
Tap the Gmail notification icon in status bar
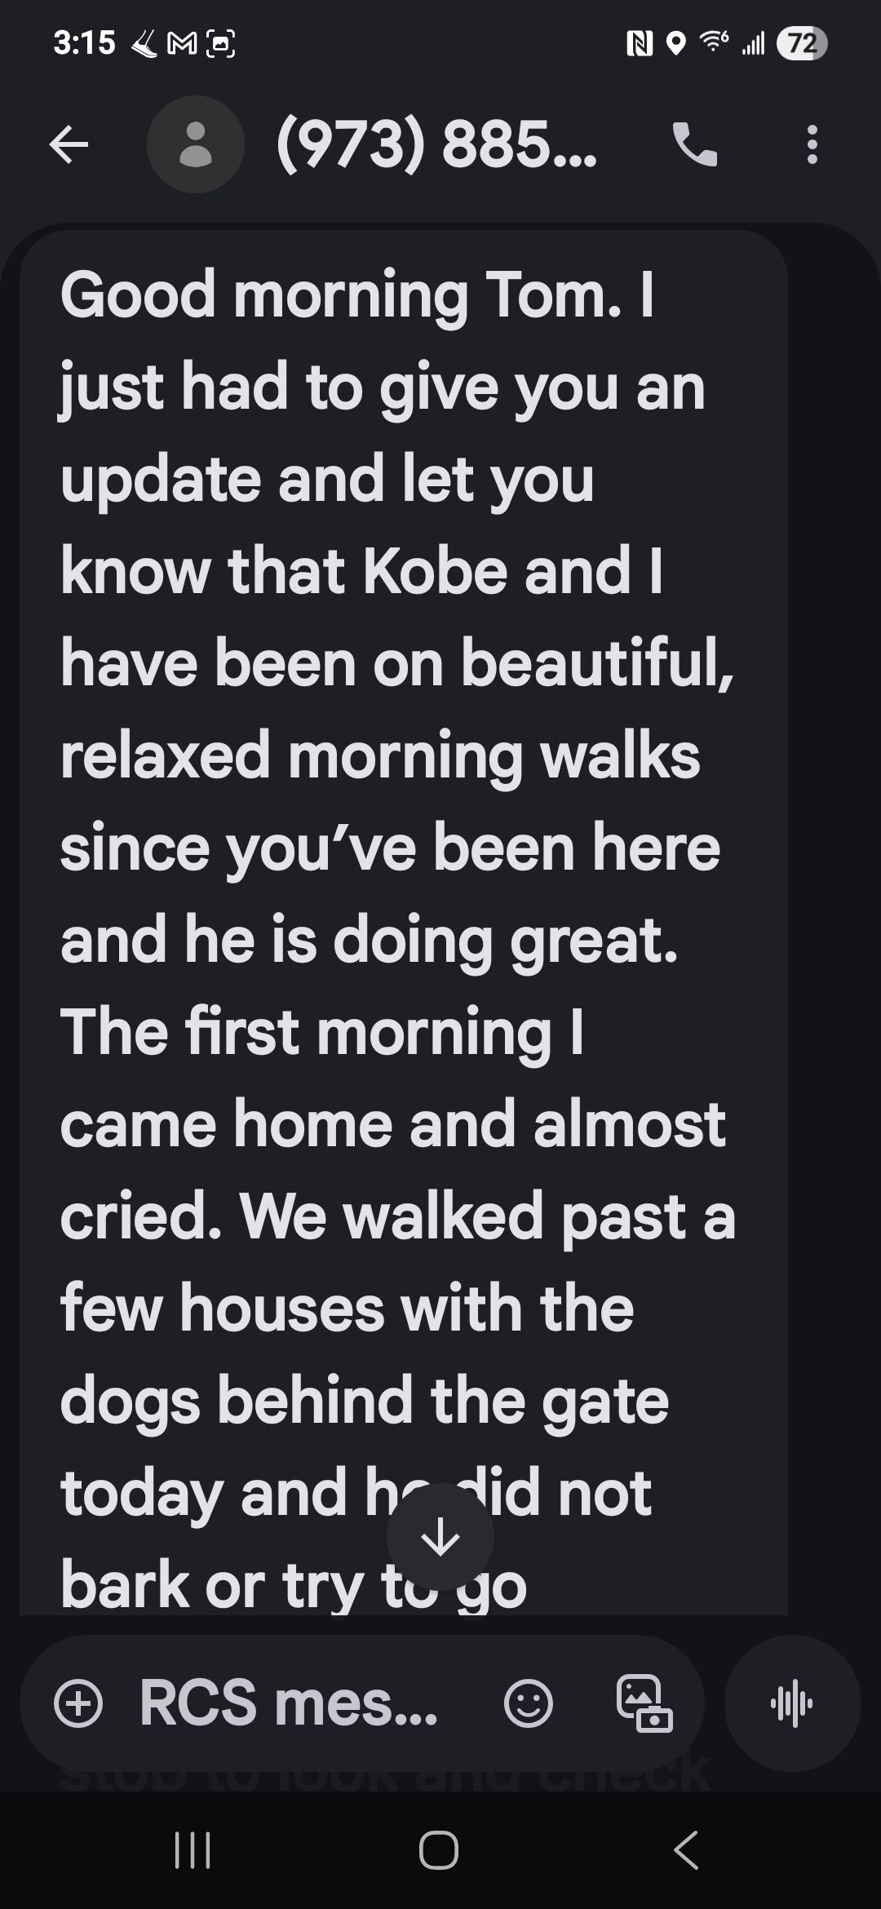[x=182, y=43]
